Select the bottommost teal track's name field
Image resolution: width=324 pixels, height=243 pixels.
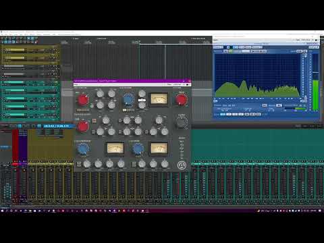tap(15, 115)
